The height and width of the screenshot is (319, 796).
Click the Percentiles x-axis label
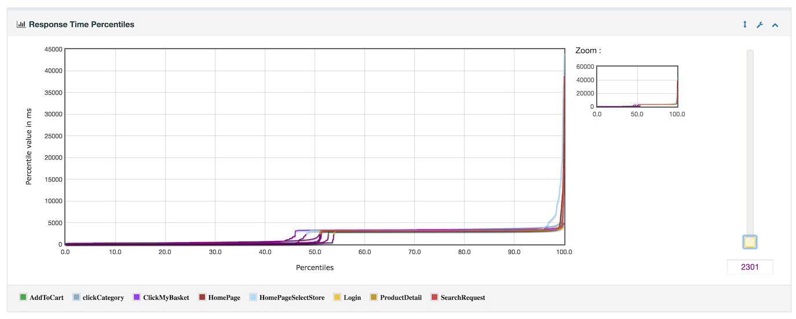(315, 267)
